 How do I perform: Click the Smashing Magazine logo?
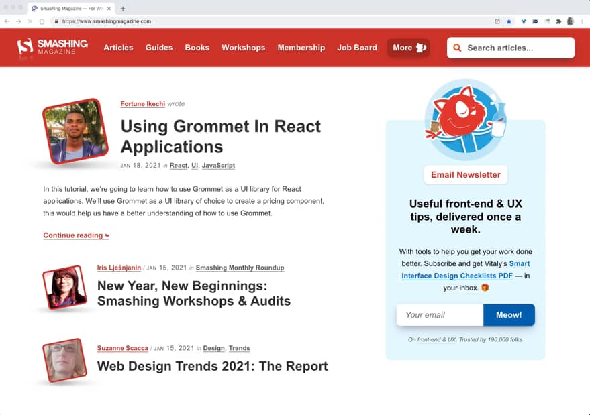(x=52, y=47)
